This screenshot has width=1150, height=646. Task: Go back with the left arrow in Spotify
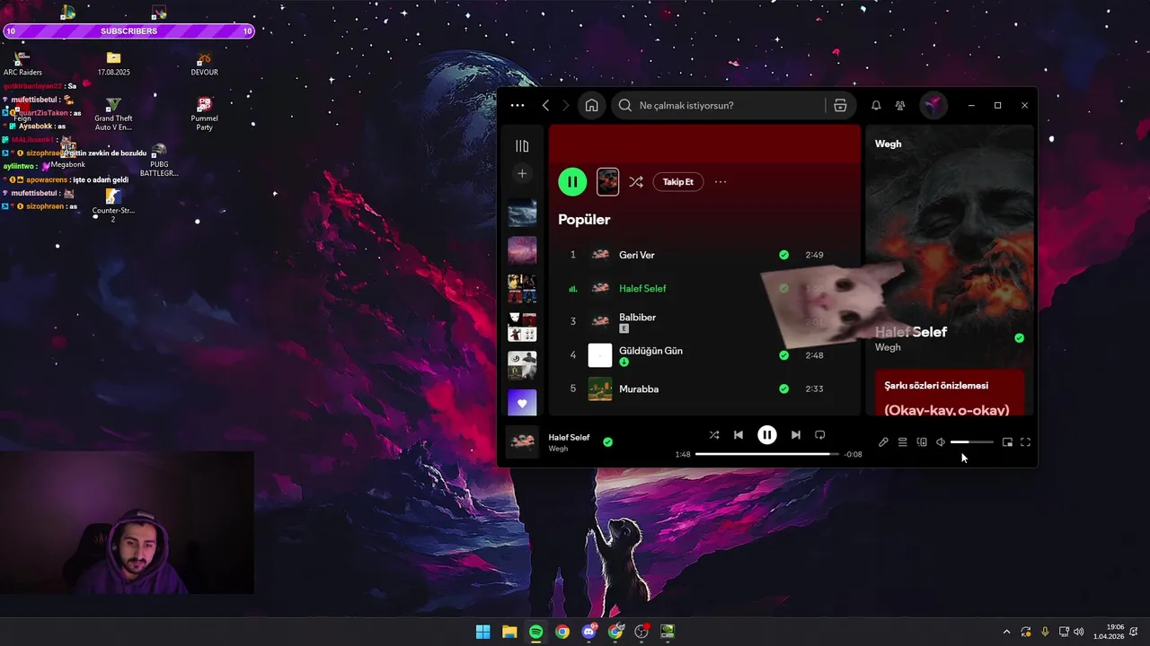pos(545,105)
